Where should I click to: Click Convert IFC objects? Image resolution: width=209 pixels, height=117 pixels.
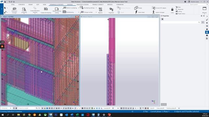click(159, 8)
